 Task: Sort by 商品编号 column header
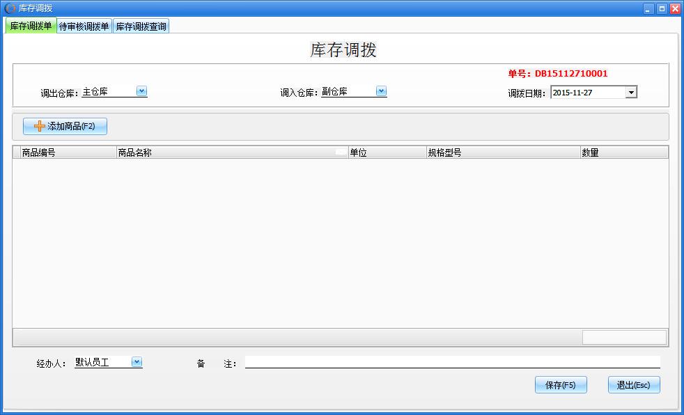coord(68,152)
